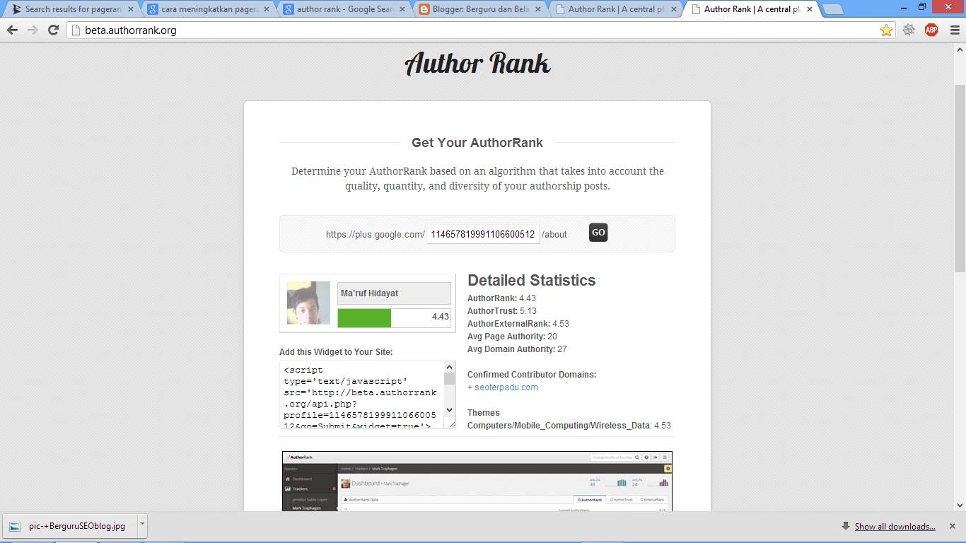The height and width of the screenshot is (543, 966).
Task: Click the green AuthorRank progress bar
Action: [x=364, y=317]
